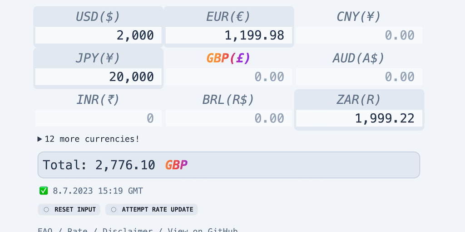Click the INR(₹) amount input
The width and height of the screenshot is (465, 232).
tap(98, 118)
